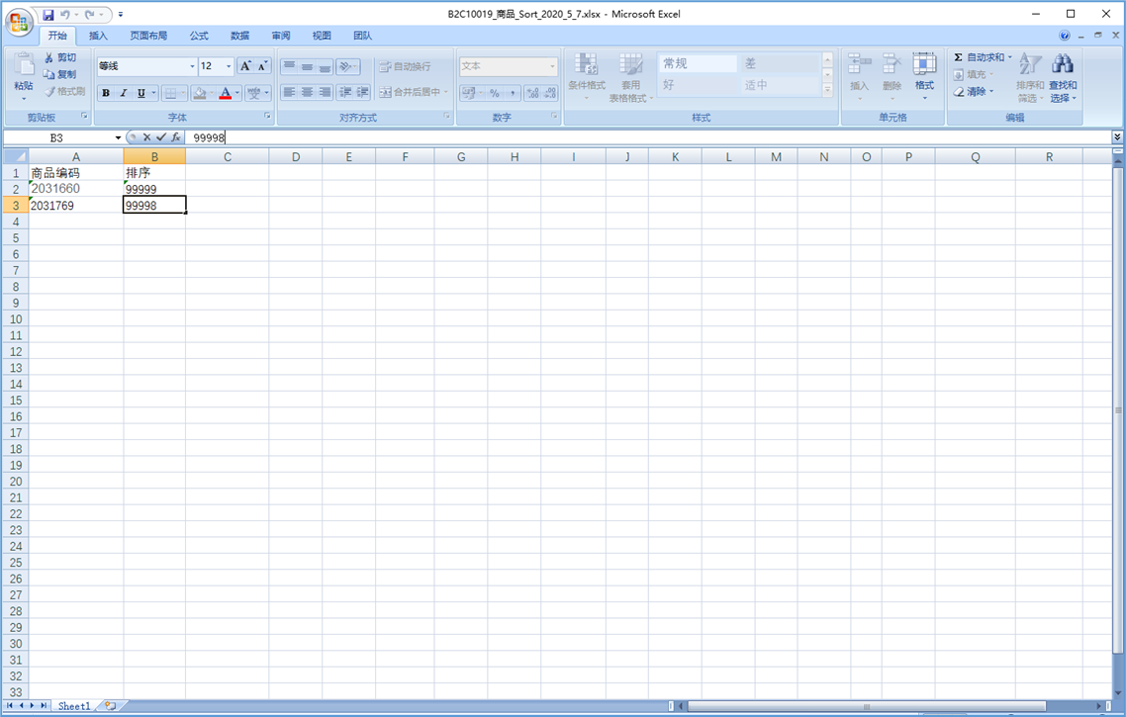Switch to the Data (数据) tab
Screen dimensions: 1126x717
click(239, 36)
